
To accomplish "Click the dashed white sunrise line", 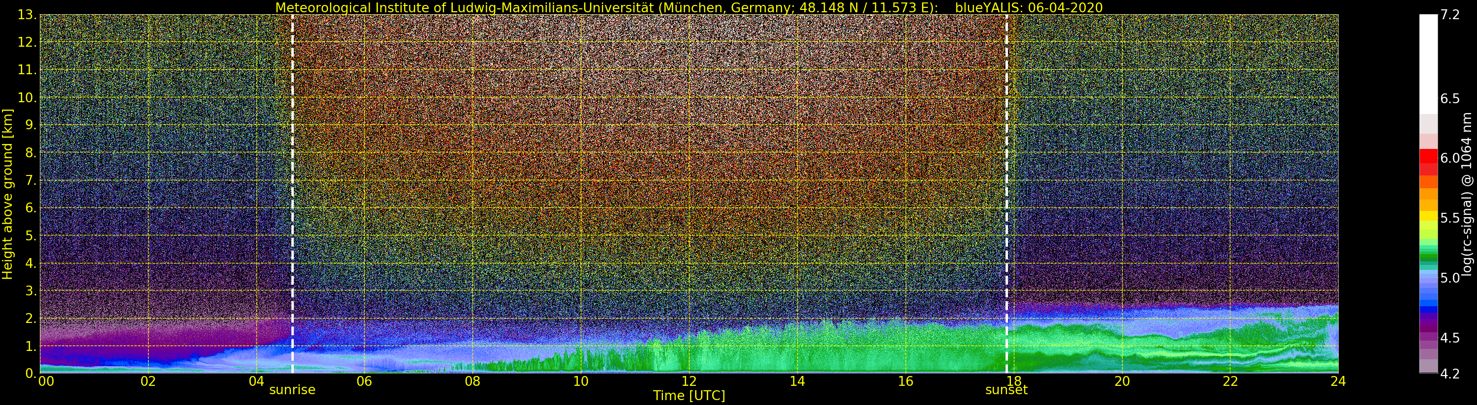I will 292,194.
